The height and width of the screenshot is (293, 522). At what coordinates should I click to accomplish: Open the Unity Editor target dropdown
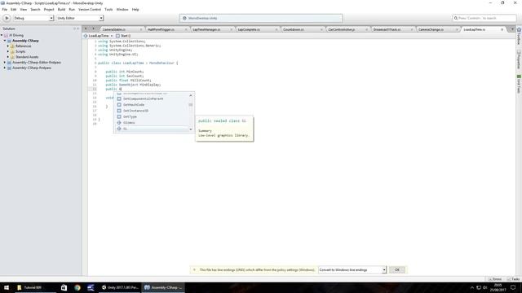[80, 18]
